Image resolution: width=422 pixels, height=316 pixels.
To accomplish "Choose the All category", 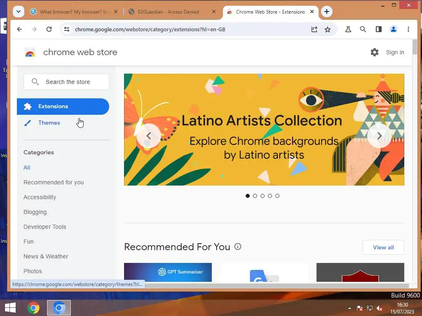I will tap(27, 167).
